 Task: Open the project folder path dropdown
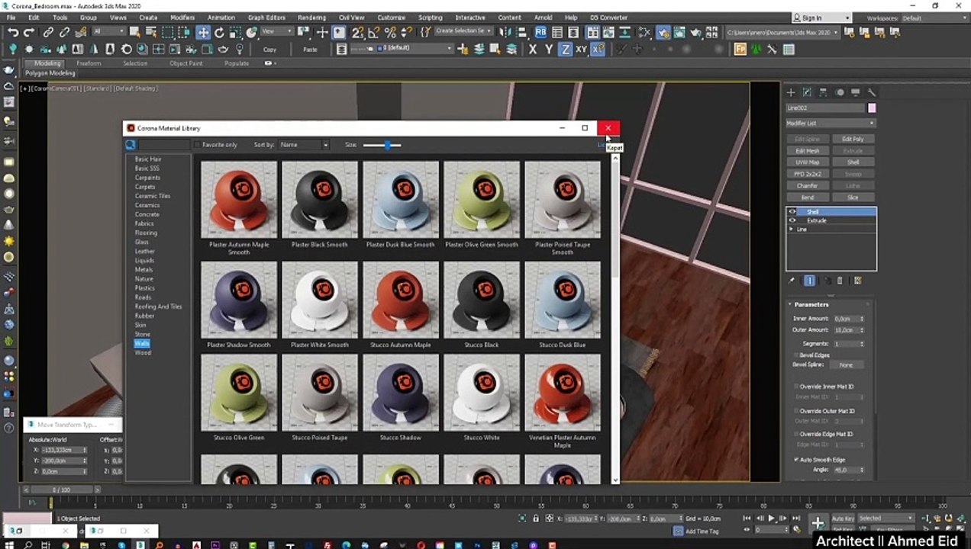point(782,33)
